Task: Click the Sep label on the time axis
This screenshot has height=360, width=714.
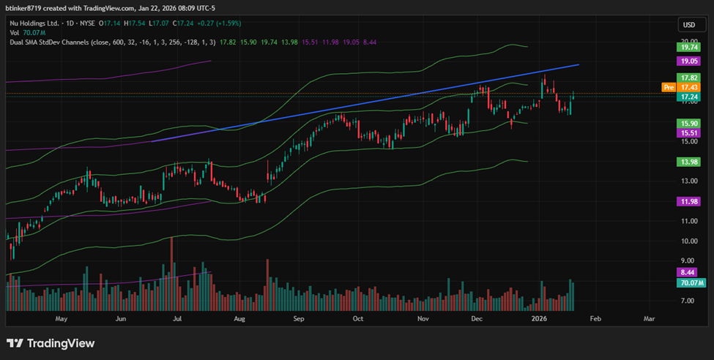Action: pos(298,319)
